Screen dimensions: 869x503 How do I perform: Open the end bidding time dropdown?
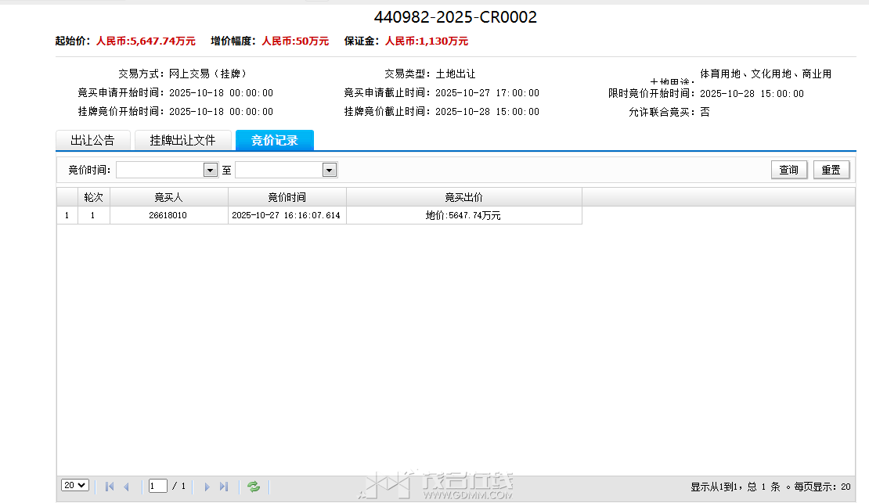pyautogui.click(x=329, y=170)
